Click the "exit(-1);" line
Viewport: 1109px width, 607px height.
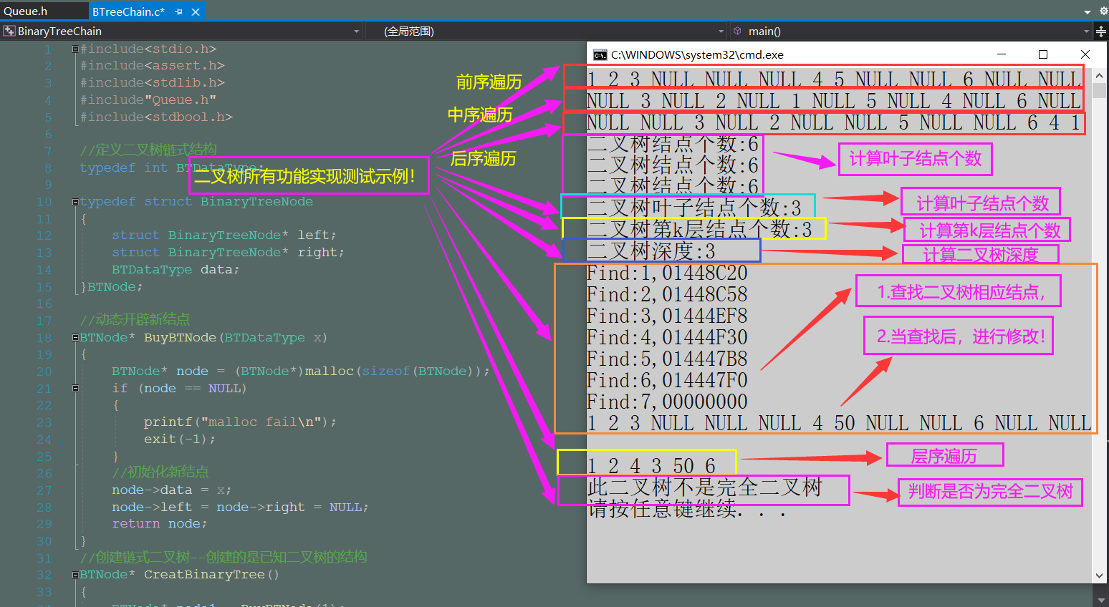(179, 440)
